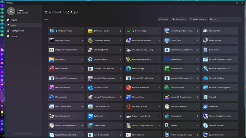Open the About sidebar item
The image size is (246, 138).
tap(24, 36)
